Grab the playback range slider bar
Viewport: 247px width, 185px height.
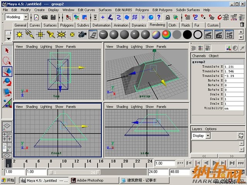[x=74, y=172]
